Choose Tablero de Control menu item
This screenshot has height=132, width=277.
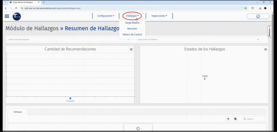pos(132,35)
